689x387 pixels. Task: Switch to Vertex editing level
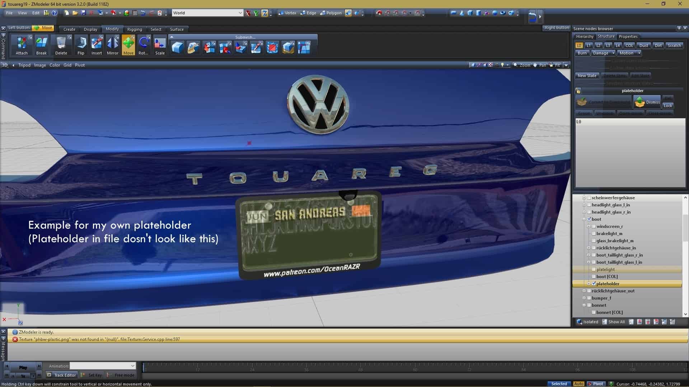(287, 13)
